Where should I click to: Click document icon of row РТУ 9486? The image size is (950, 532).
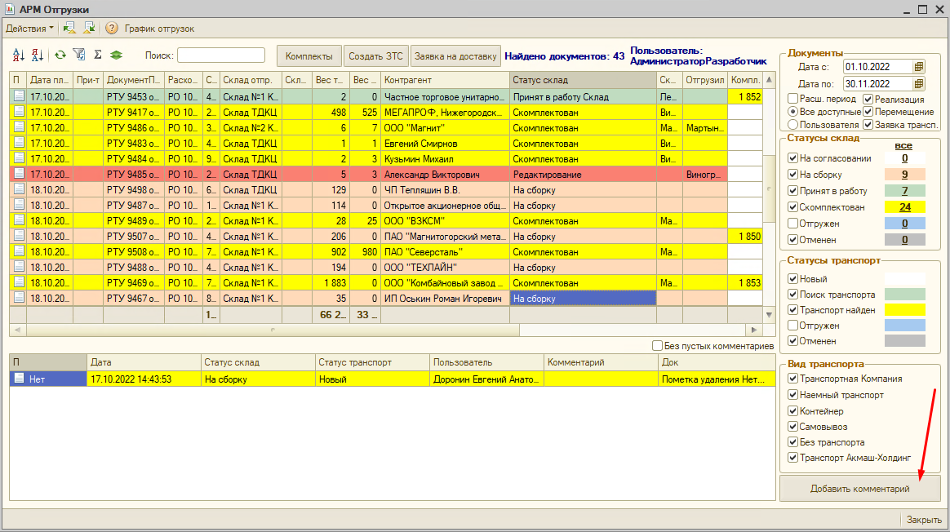tap(19, 128)
